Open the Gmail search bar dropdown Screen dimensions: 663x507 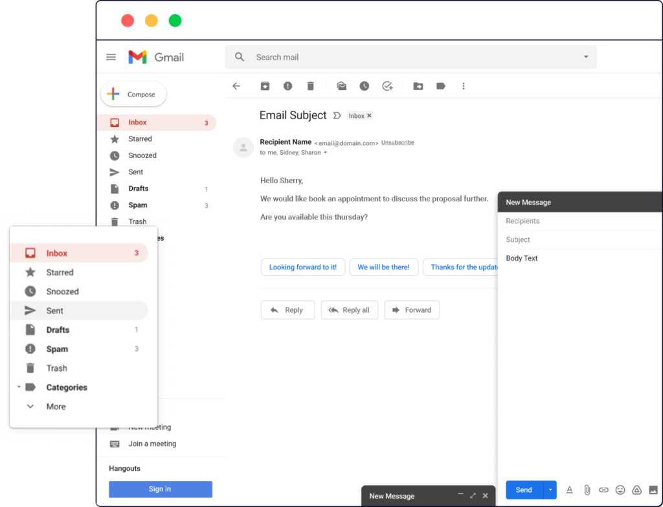585,57
